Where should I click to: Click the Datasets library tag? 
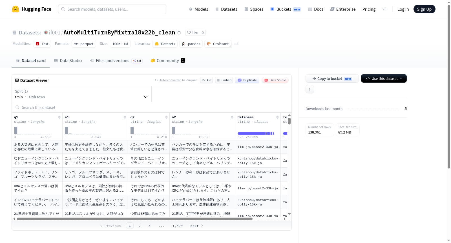(x=165, y=44)
